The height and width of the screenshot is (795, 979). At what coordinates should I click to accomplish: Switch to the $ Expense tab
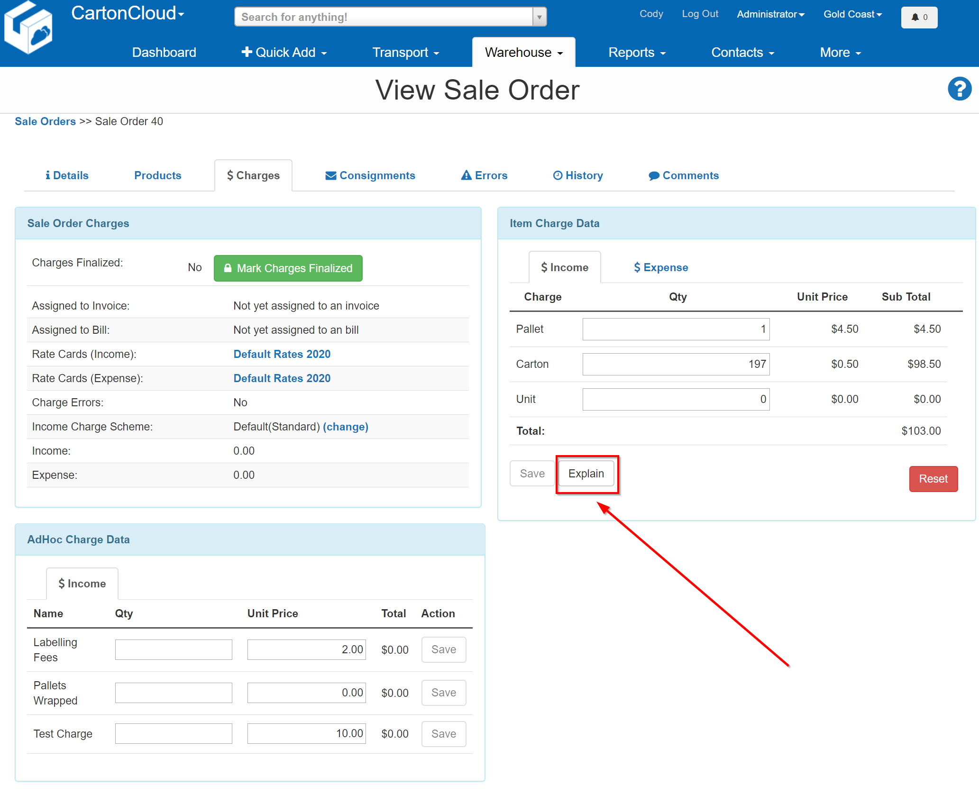coord(660,267)
